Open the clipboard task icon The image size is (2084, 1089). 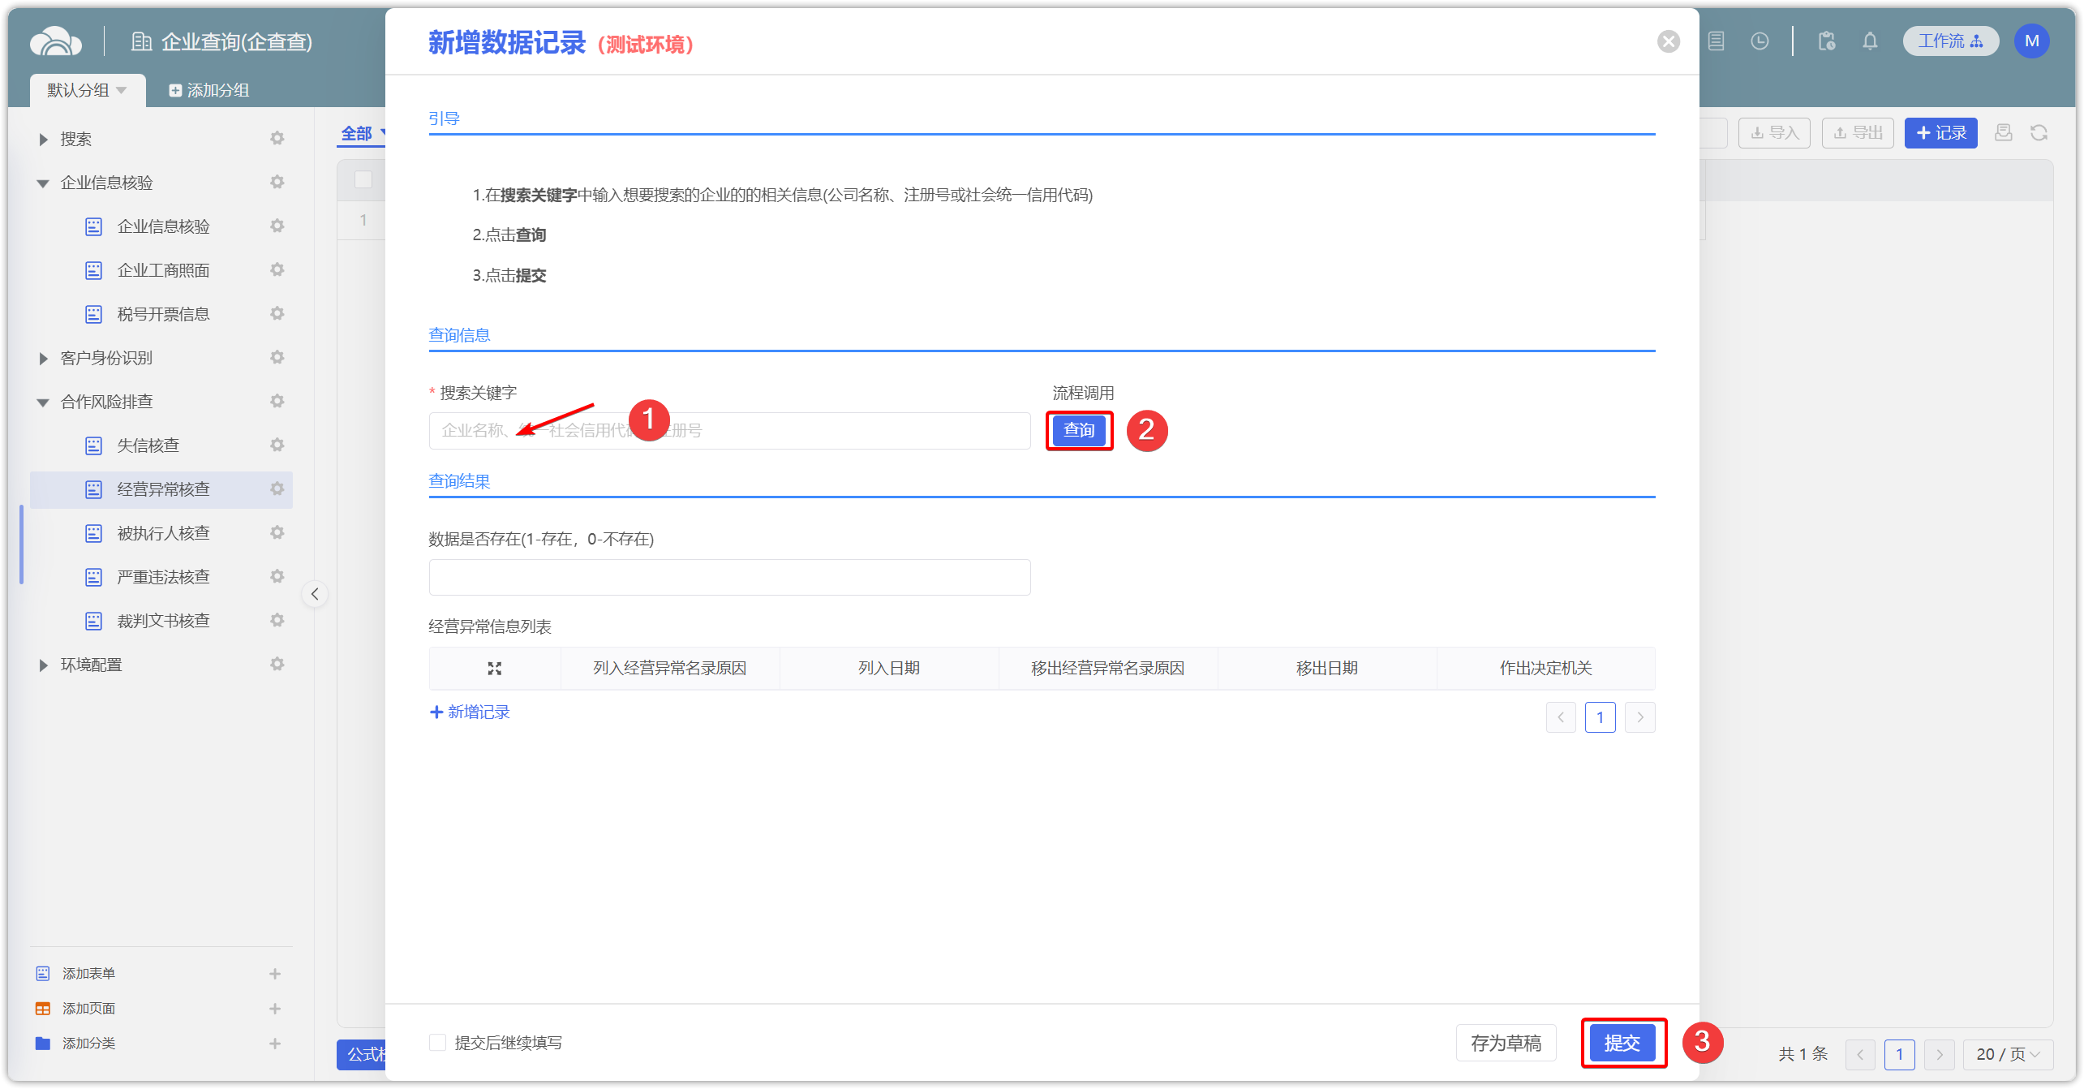(x=1826, y=41)
